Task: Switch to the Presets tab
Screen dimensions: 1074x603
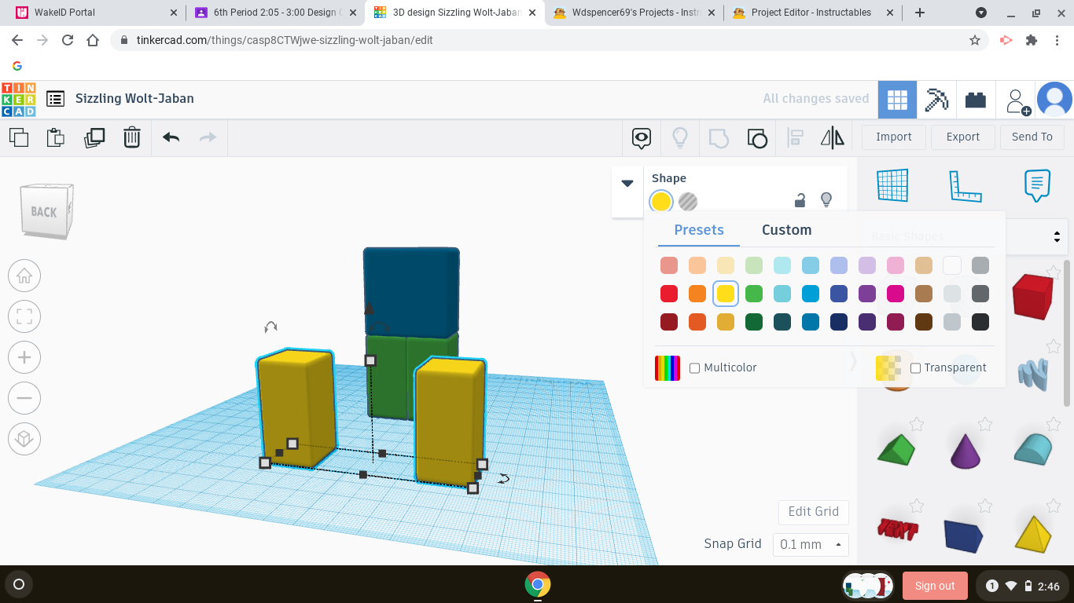Action: coord(699,230)
